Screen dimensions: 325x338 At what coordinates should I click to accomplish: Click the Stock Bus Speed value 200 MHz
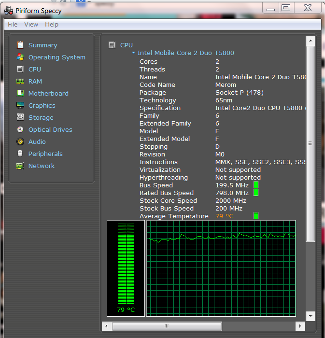click(229, 209)
